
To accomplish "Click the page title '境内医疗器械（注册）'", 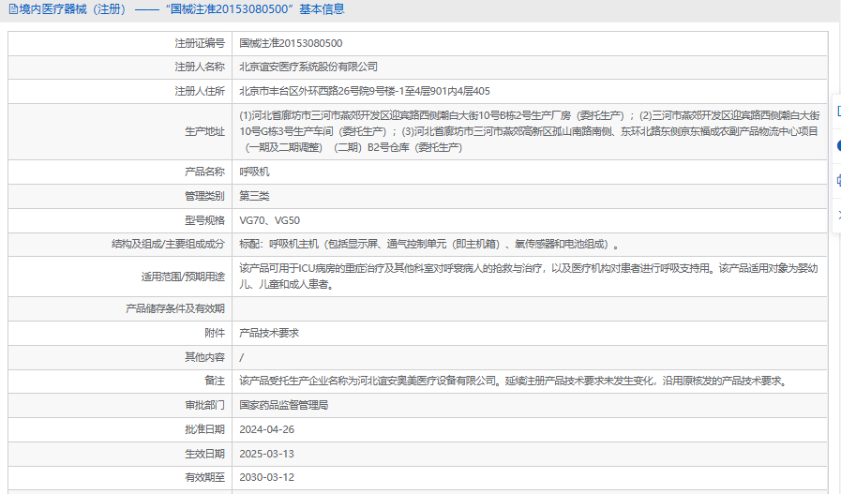I will point(73,9).
